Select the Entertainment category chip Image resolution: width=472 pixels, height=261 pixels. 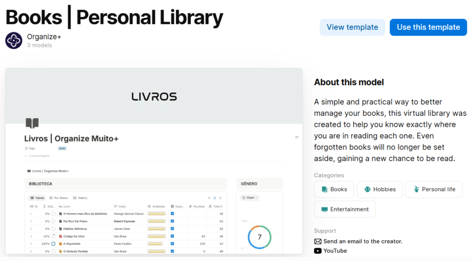coord(345,209)
